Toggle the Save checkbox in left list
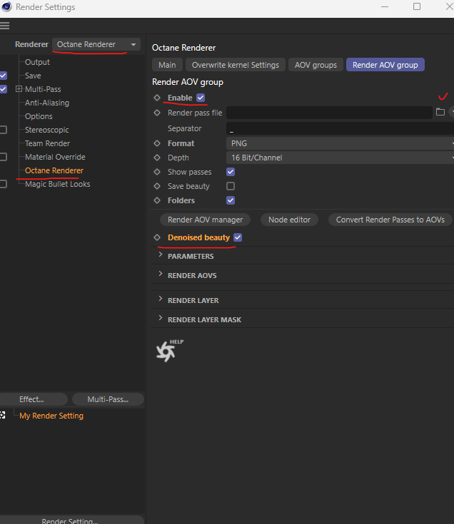 click(x=3, y=76)
